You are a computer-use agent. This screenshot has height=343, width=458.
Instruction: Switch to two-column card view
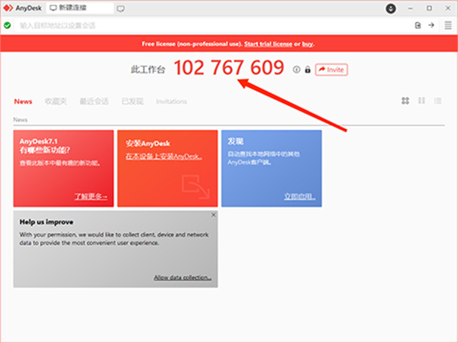(421, 101)
